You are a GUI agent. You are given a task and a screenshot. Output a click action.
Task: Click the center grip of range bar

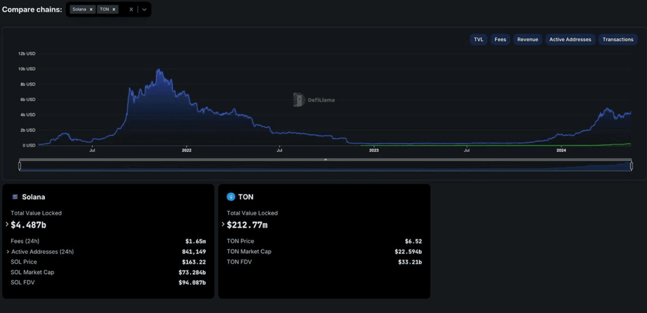326,159
